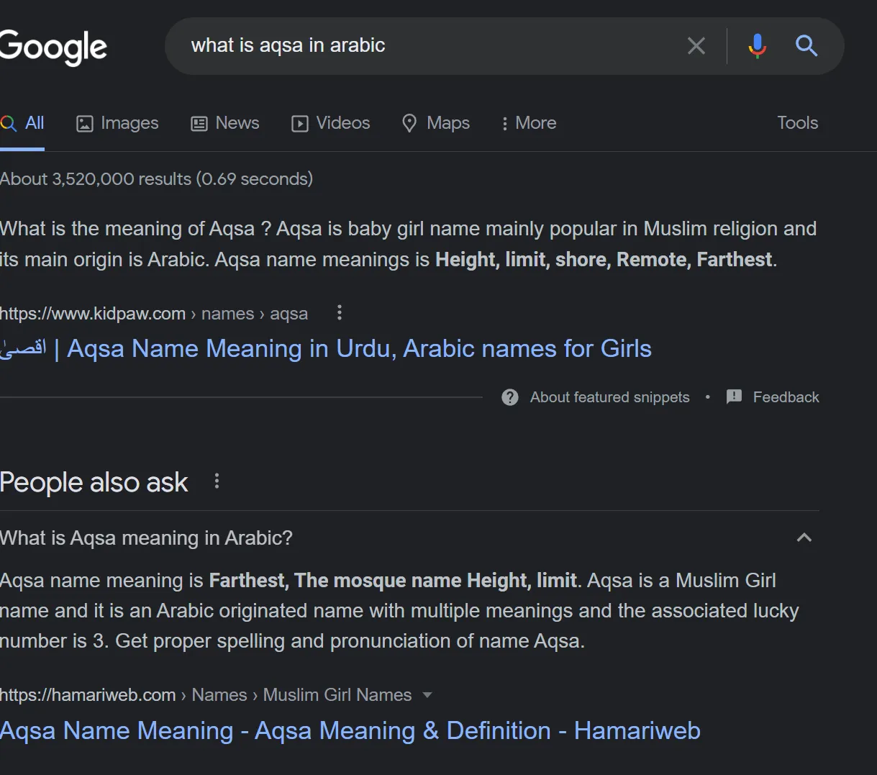The height and width of the screenshot is (775, 877).
Task: Open People also ask options menu
Action: [x=217, y=481]
